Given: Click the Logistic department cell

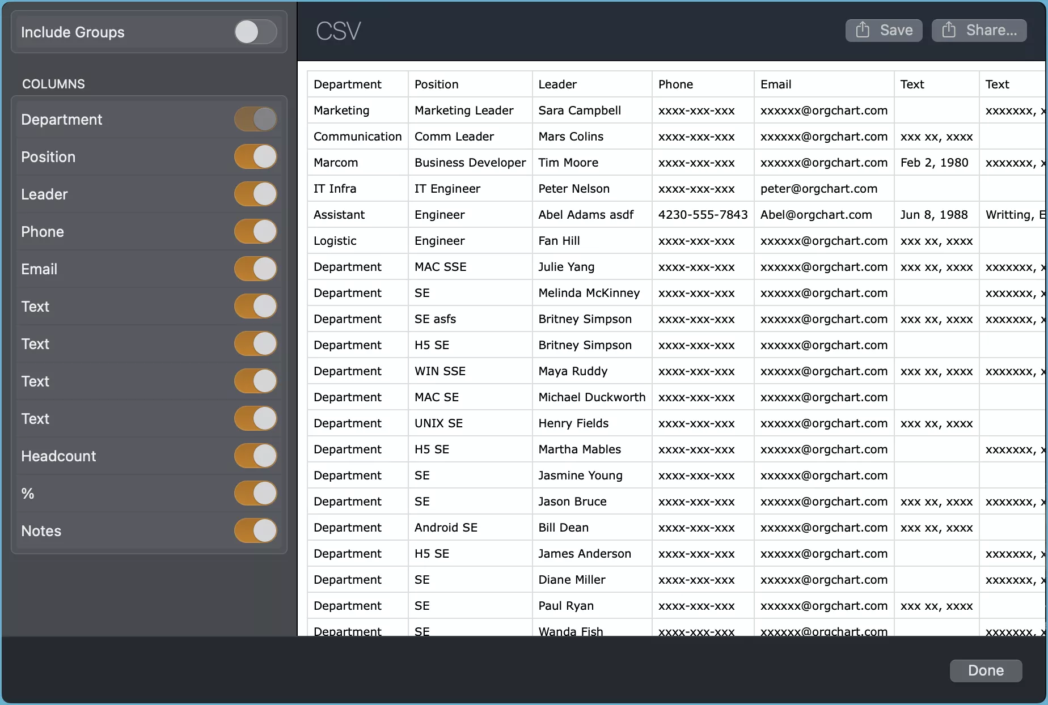Looking at the screenshot, I should [358, 241].
